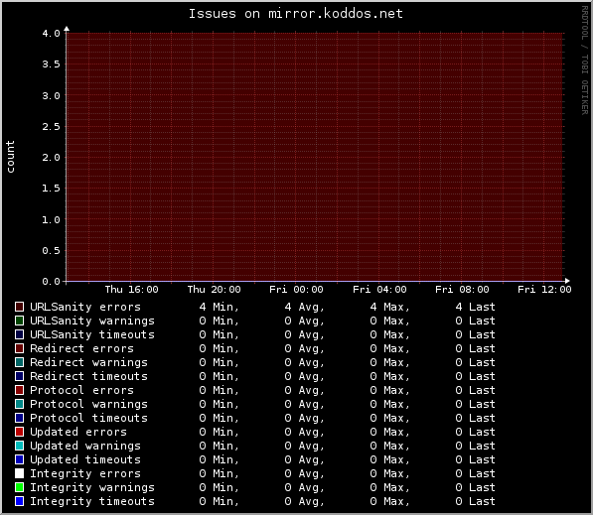Click the Redirect errors legend swatch
593x515 pixels.
tap(19, 348)
